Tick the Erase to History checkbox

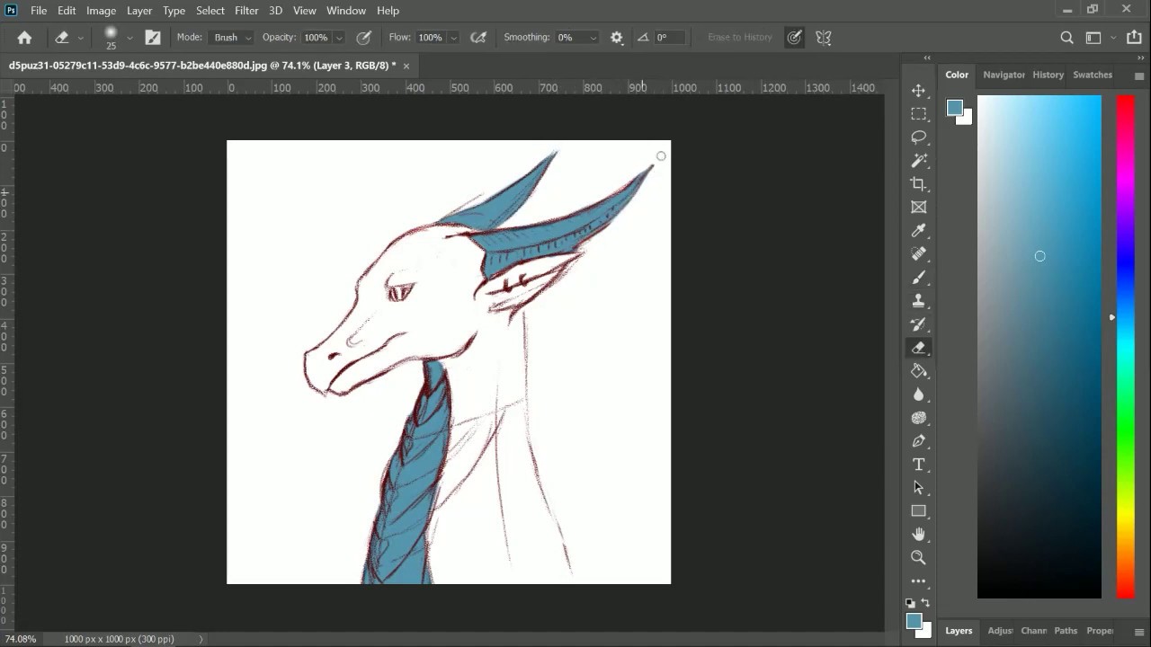click(739, 38)
